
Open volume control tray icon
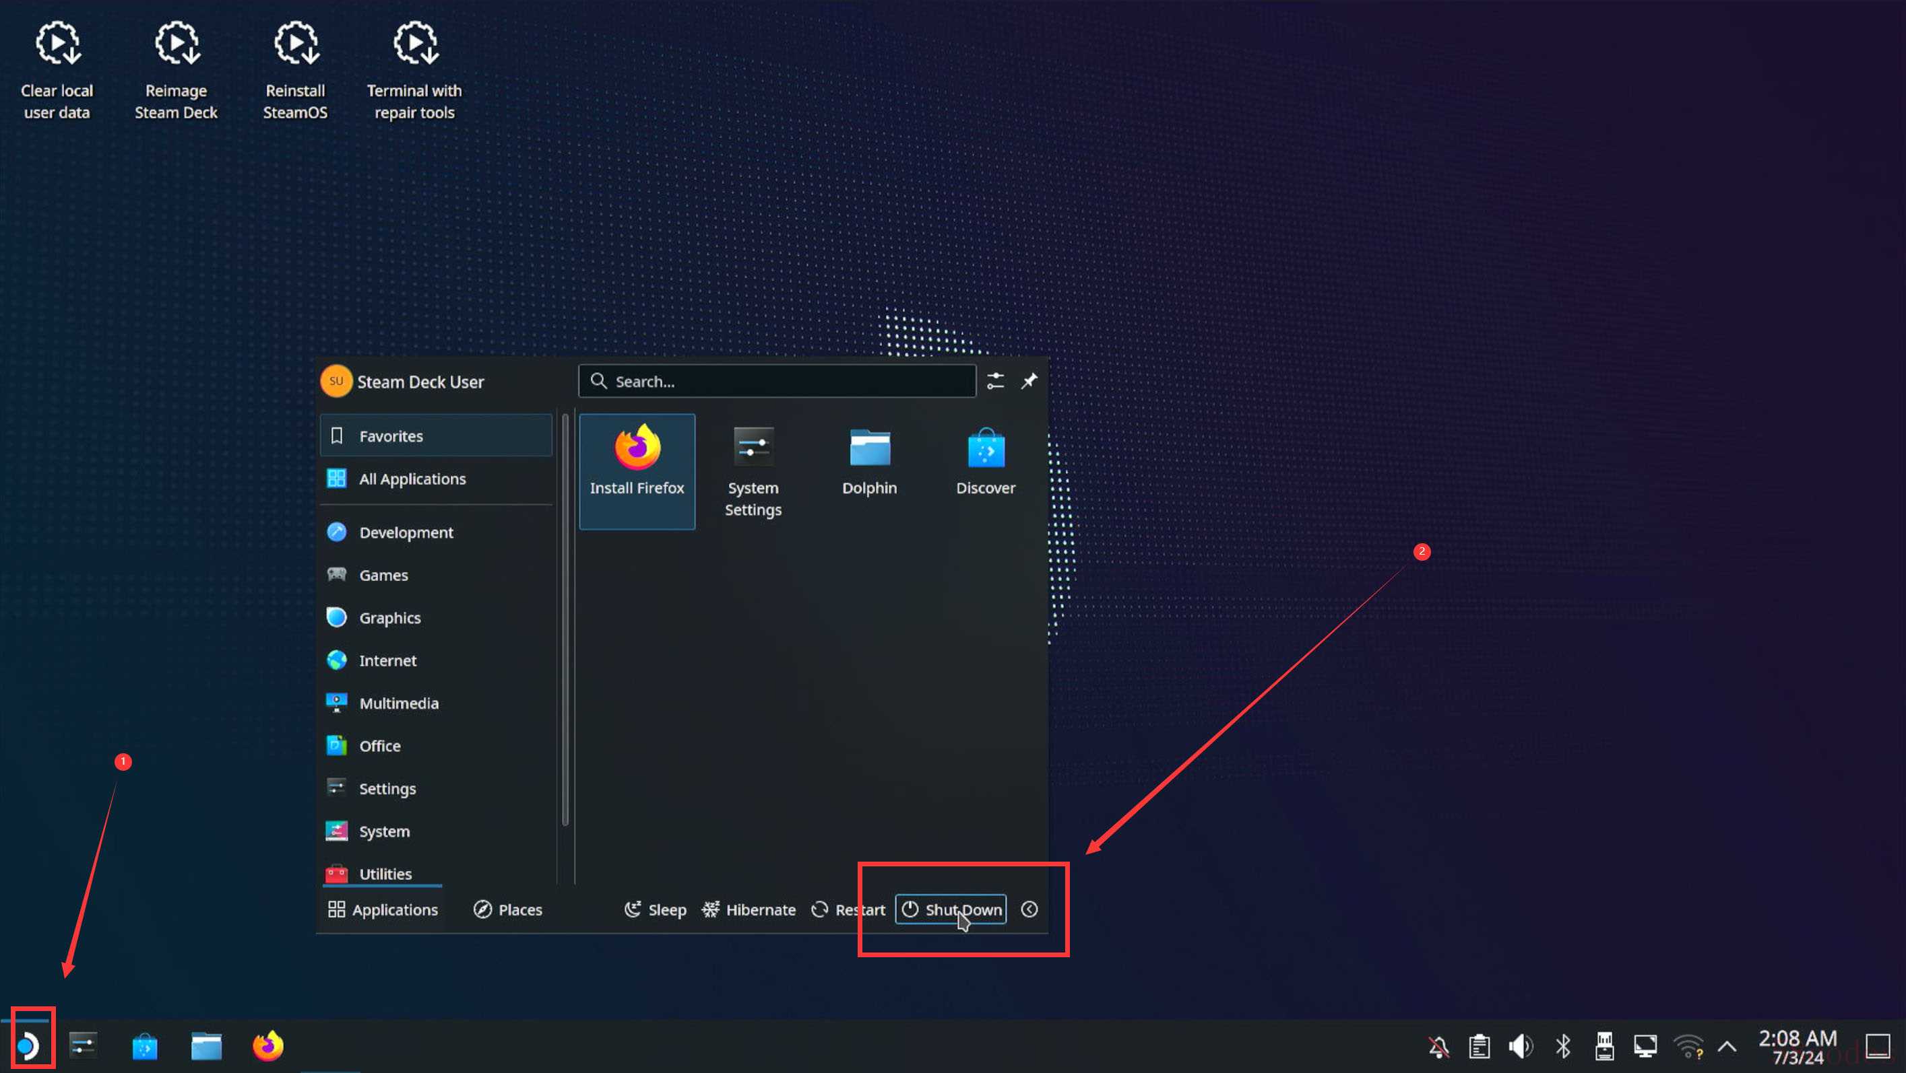tap(1521, 1046)
